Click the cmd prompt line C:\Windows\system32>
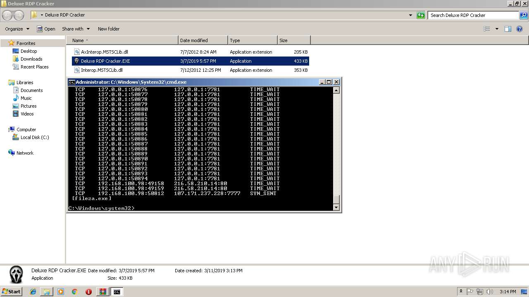This screenshot has width=529, height=297. 101,208
